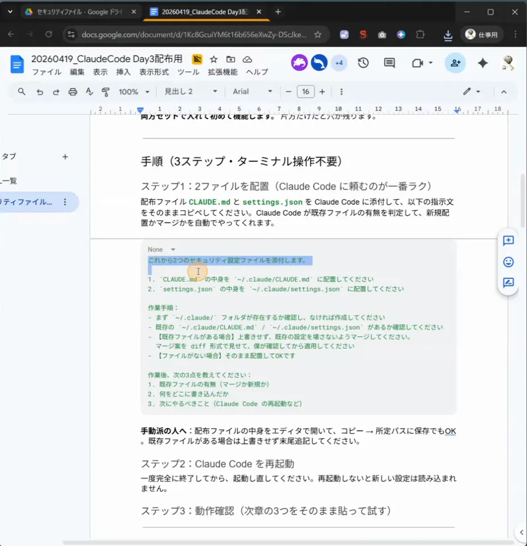Open browser downloads
Screen dimensions: 527x546
[449, 35]
